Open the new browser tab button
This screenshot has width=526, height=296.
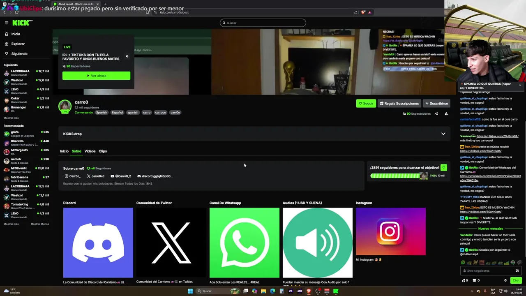click(105, 4)
